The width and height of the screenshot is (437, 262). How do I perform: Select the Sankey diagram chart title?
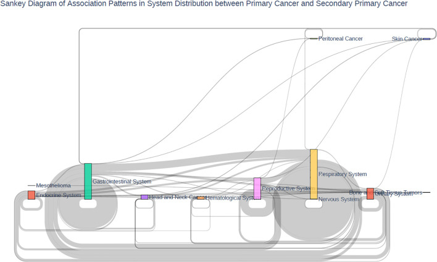click(204, 4)
